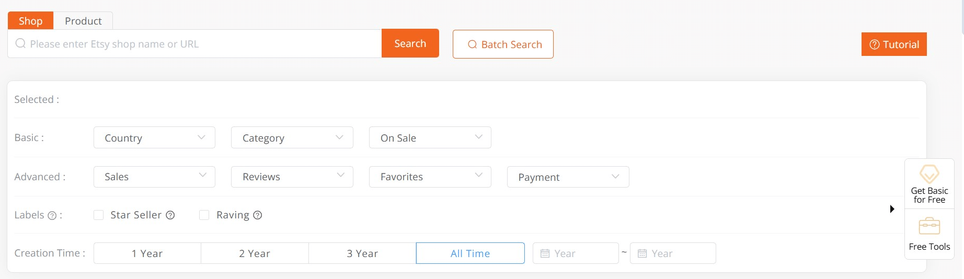The width and height of the screenshot is (964, 279).
Task: Tick the Raving checkbox
Action: click(x=204, y=215)
